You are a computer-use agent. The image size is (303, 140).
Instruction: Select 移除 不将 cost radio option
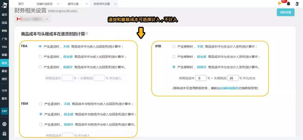pos(174,46)
